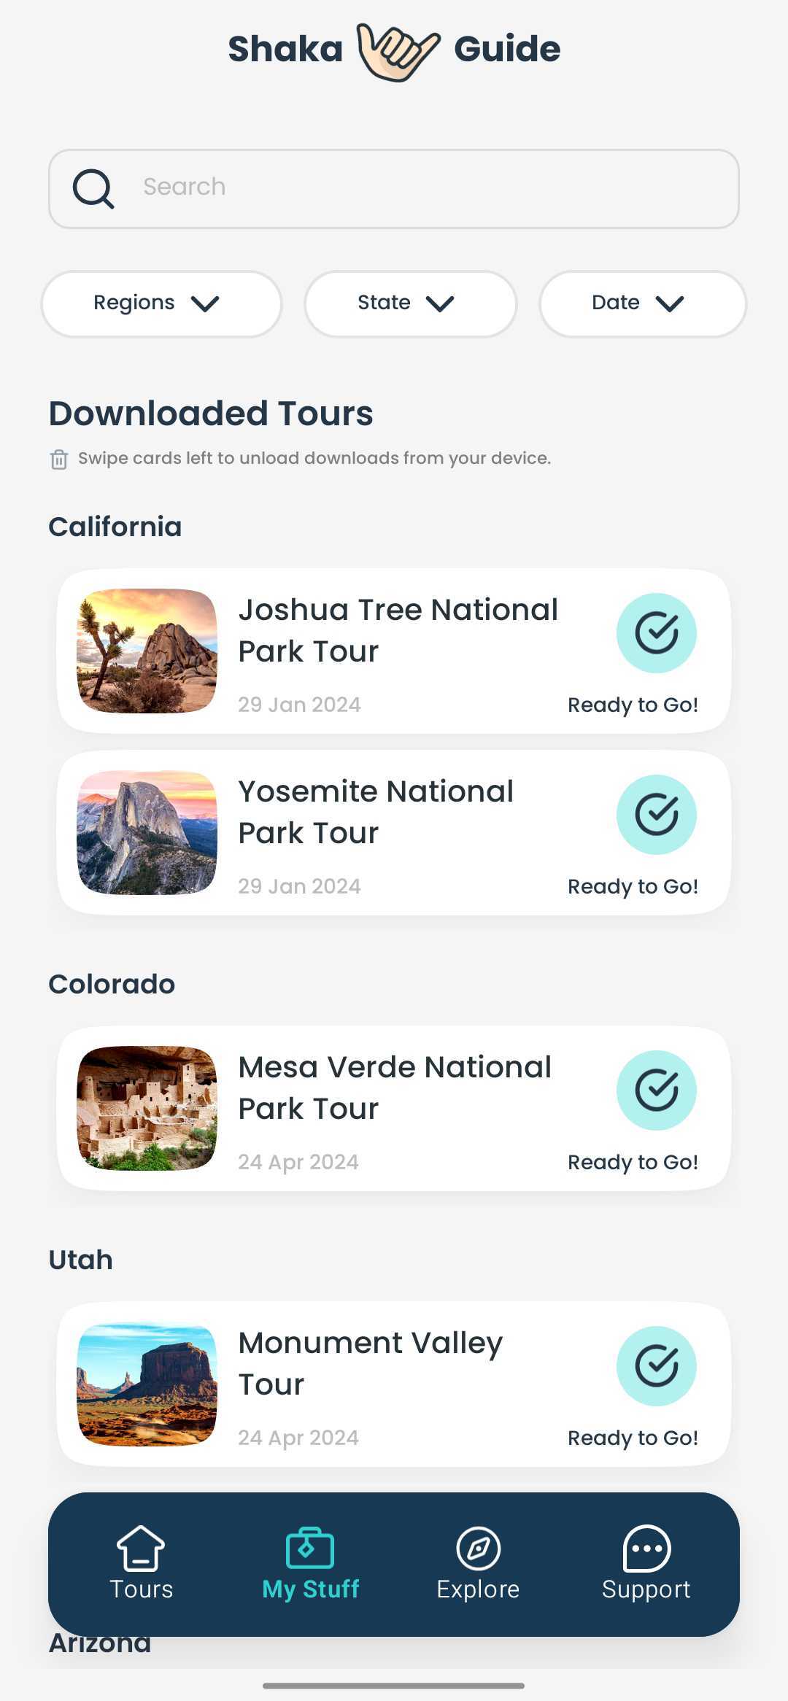Viewport: 788px width, 1701px height.
Task: Tap Mesa Verde ready checkmark
Action: pos(657,1090)
